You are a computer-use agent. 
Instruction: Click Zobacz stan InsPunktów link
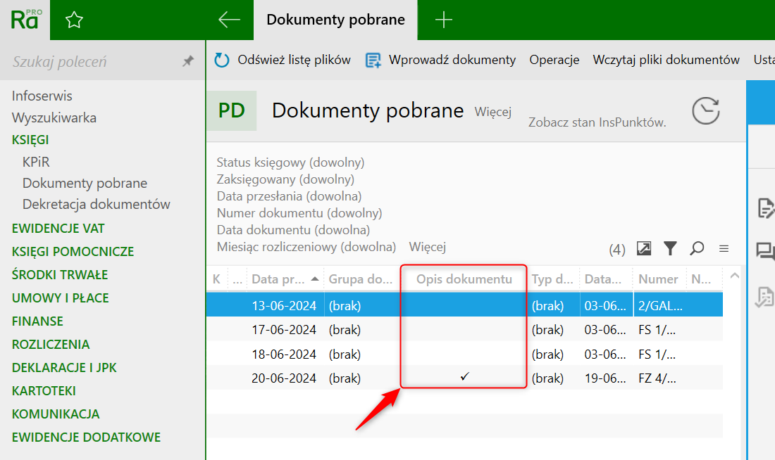pos(597,122)
